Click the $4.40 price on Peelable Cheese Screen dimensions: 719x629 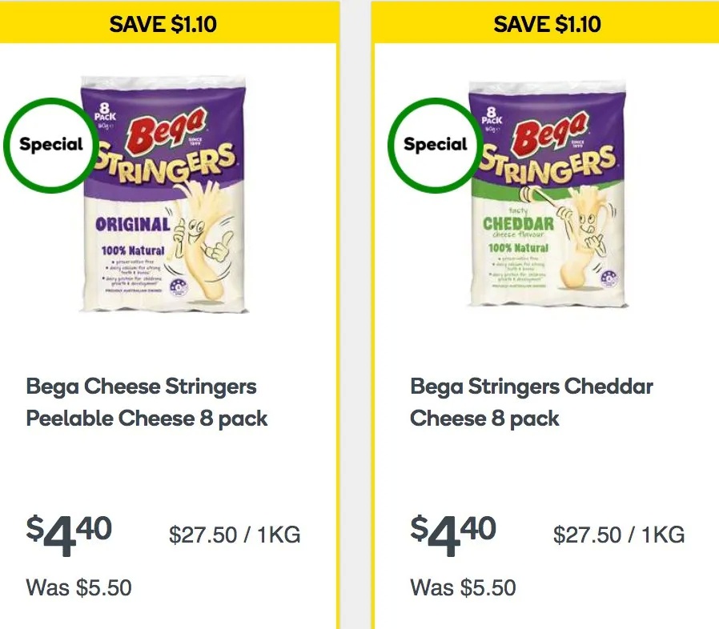[69, 535]
